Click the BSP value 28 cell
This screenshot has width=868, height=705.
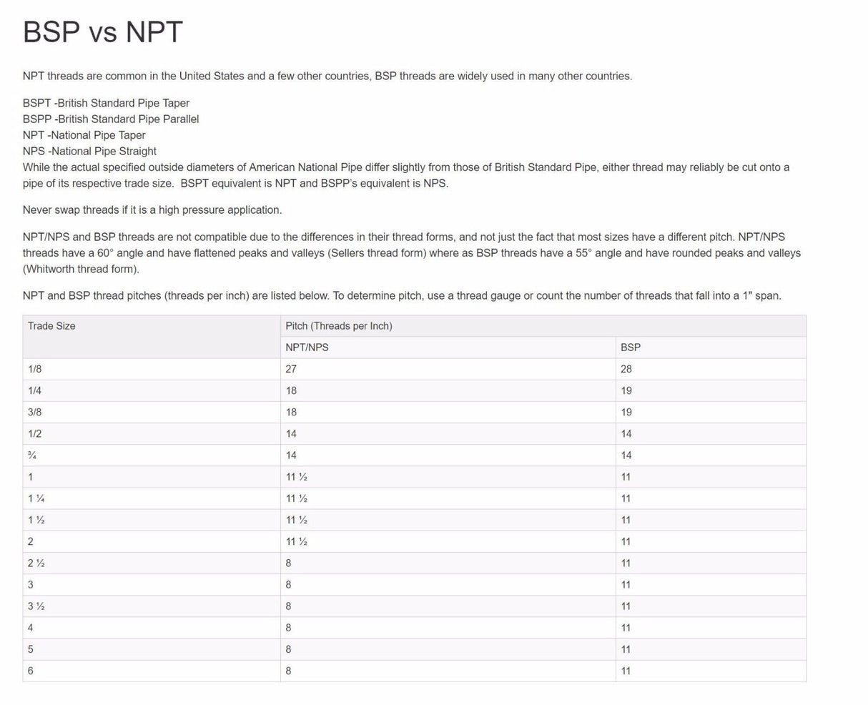[626, 369]
